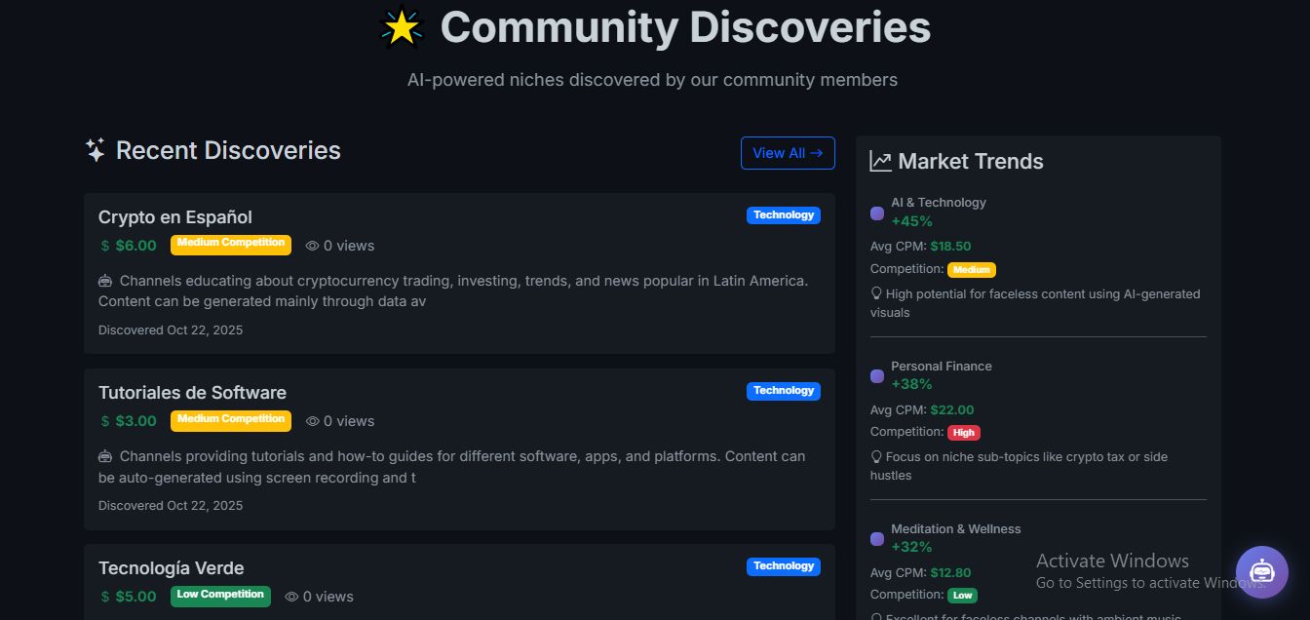Open the Crypto en Español niche title

(x=175, y=217)
